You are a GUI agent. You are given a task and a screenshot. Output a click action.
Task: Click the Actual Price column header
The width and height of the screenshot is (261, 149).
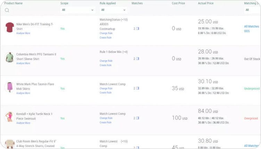coord(206,3)
